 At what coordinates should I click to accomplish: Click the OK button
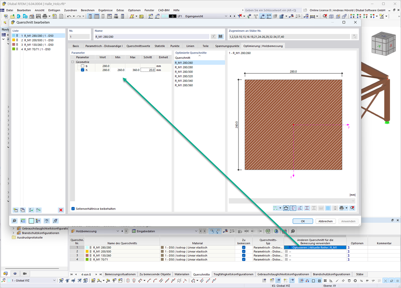(303, 221)
